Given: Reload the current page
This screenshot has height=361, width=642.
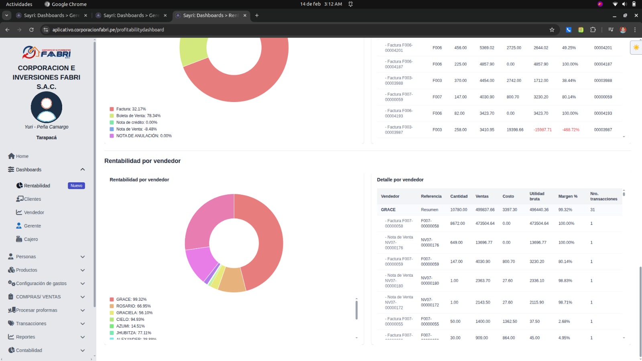Looking at the screenshot, I should 31,30.
